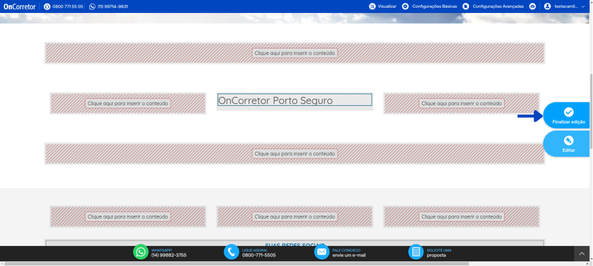This screenshot has height=266, width=593.
Task: Click the (14) 99882-3755 WhatsApp link
Action: tap(168, 255)
